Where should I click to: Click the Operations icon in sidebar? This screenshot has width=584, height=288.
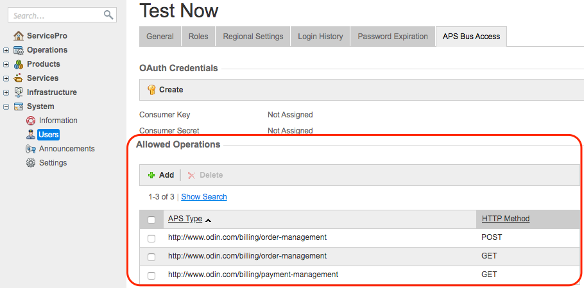[x=19, y=50]
